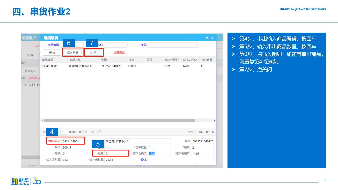338x190 pixels.
Task: Sort by the 商品名称 column header
Action: tap(83, 60)
